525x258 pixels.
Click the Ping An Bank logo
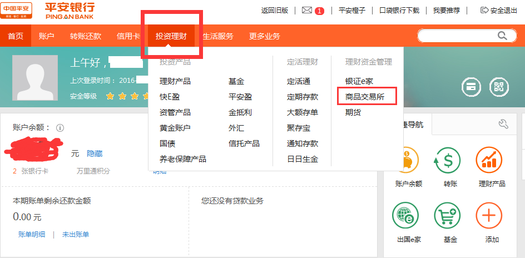70,11
